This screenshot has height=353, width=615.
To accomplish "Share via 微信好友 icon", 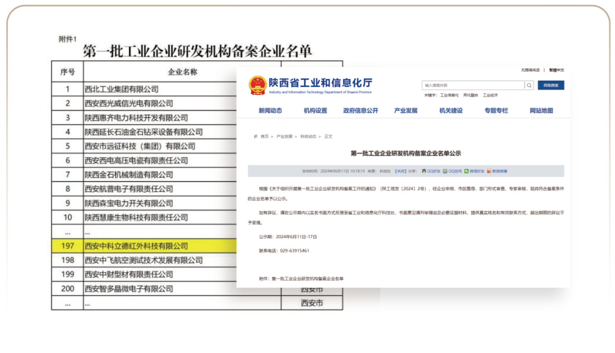I will (x=466, y=171).
